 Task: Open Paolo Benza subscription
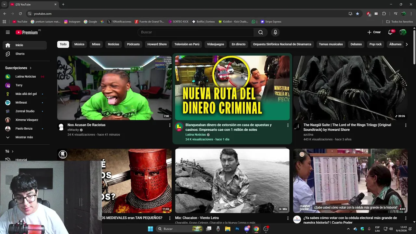coord(25,129)
